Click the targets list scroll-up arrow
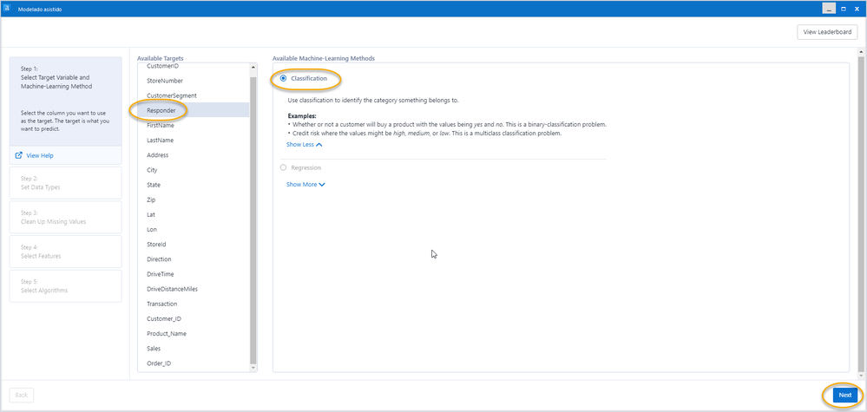This screenshot has height=412, width=867. [253, 68]
